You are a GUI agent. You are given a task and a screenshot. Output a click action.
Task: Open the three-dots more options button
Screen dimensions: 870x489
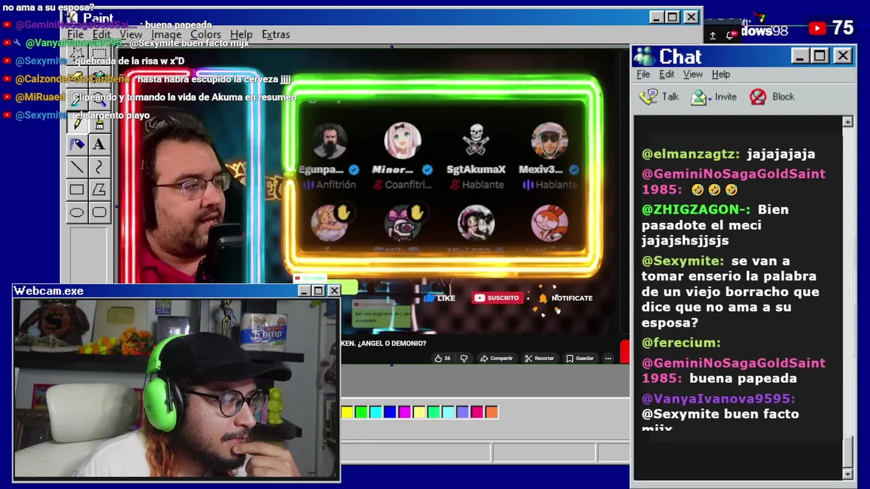608,359
